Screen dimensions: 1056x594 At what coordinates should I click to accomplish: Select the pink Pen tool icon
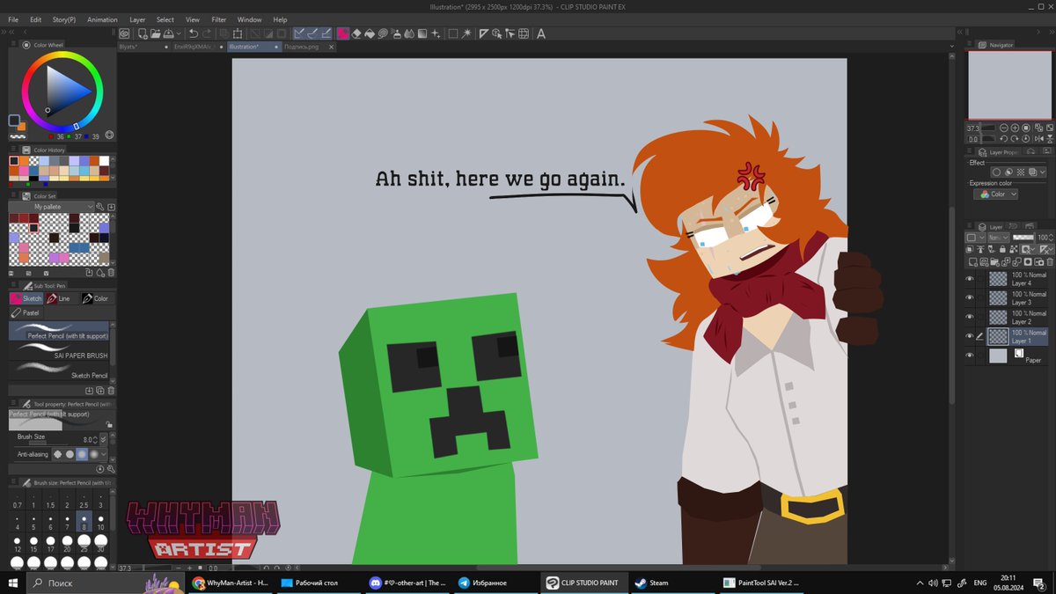point(342,33)
